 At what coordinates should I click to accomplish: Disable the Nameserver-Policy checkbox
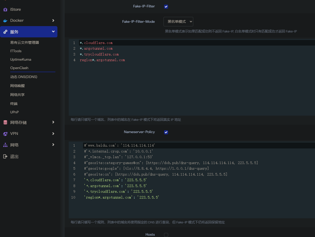pos(166,132)
